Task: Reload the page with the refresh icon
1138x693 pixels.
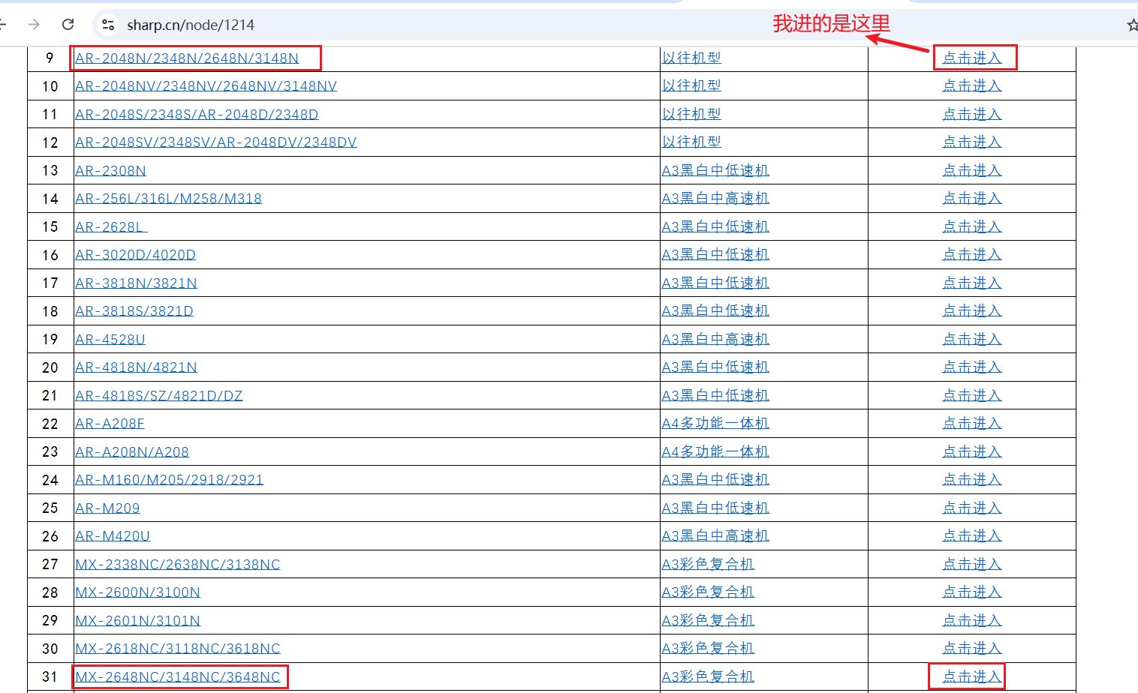Action: click(68, 25)
